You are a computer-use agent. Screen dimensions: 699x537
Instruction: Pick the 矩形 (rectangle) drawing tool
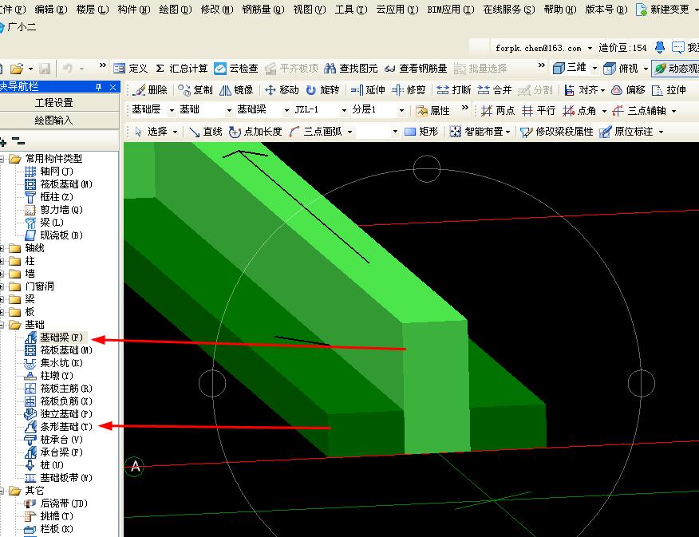click(421, 132)
